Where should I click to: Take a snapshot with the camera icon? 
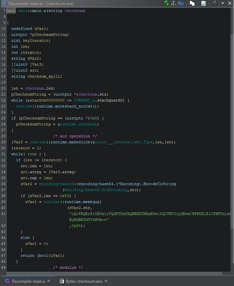click(215, 3)
